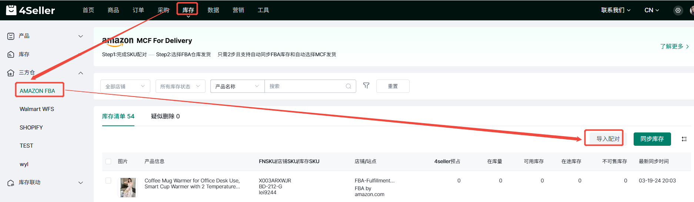Open the settings gear icon
This screenshot has height=202, width=694.
[x=678, y=10]
